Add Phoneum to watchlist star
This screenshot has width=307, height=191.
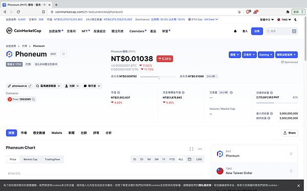63,54
